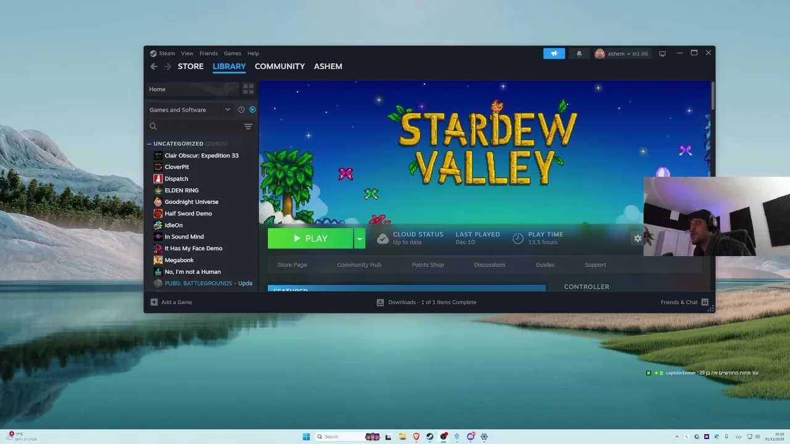Viewport: 790px width, 444px height.
Task: Show hidden icons chevron in system tray
Action: coord(676,437)
